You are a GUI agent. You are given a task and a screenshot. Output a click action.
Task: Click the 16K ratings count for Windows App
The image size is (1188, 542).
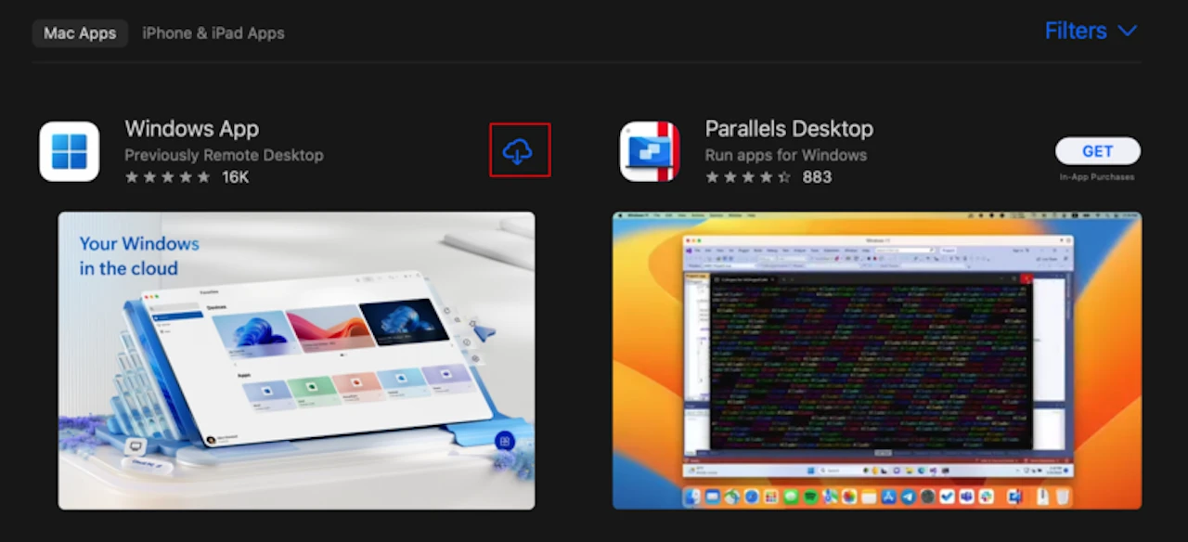[235, 176]
